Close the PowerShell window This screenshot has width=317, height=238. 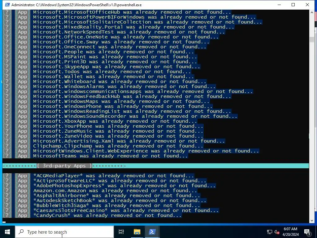point(307,5)
